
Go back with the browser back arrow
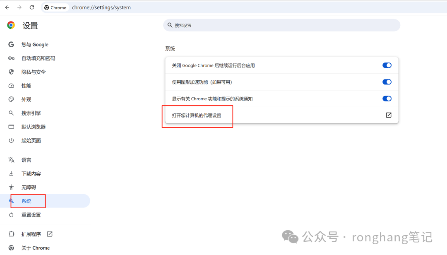tap(7, 7)
